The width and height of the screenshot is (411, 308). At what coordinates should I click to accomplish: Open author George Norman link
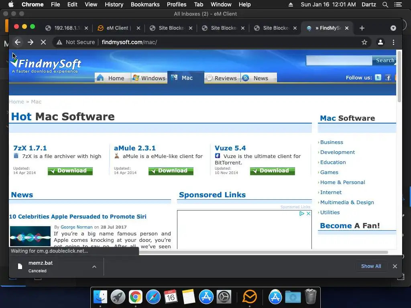tap(77, 227)
